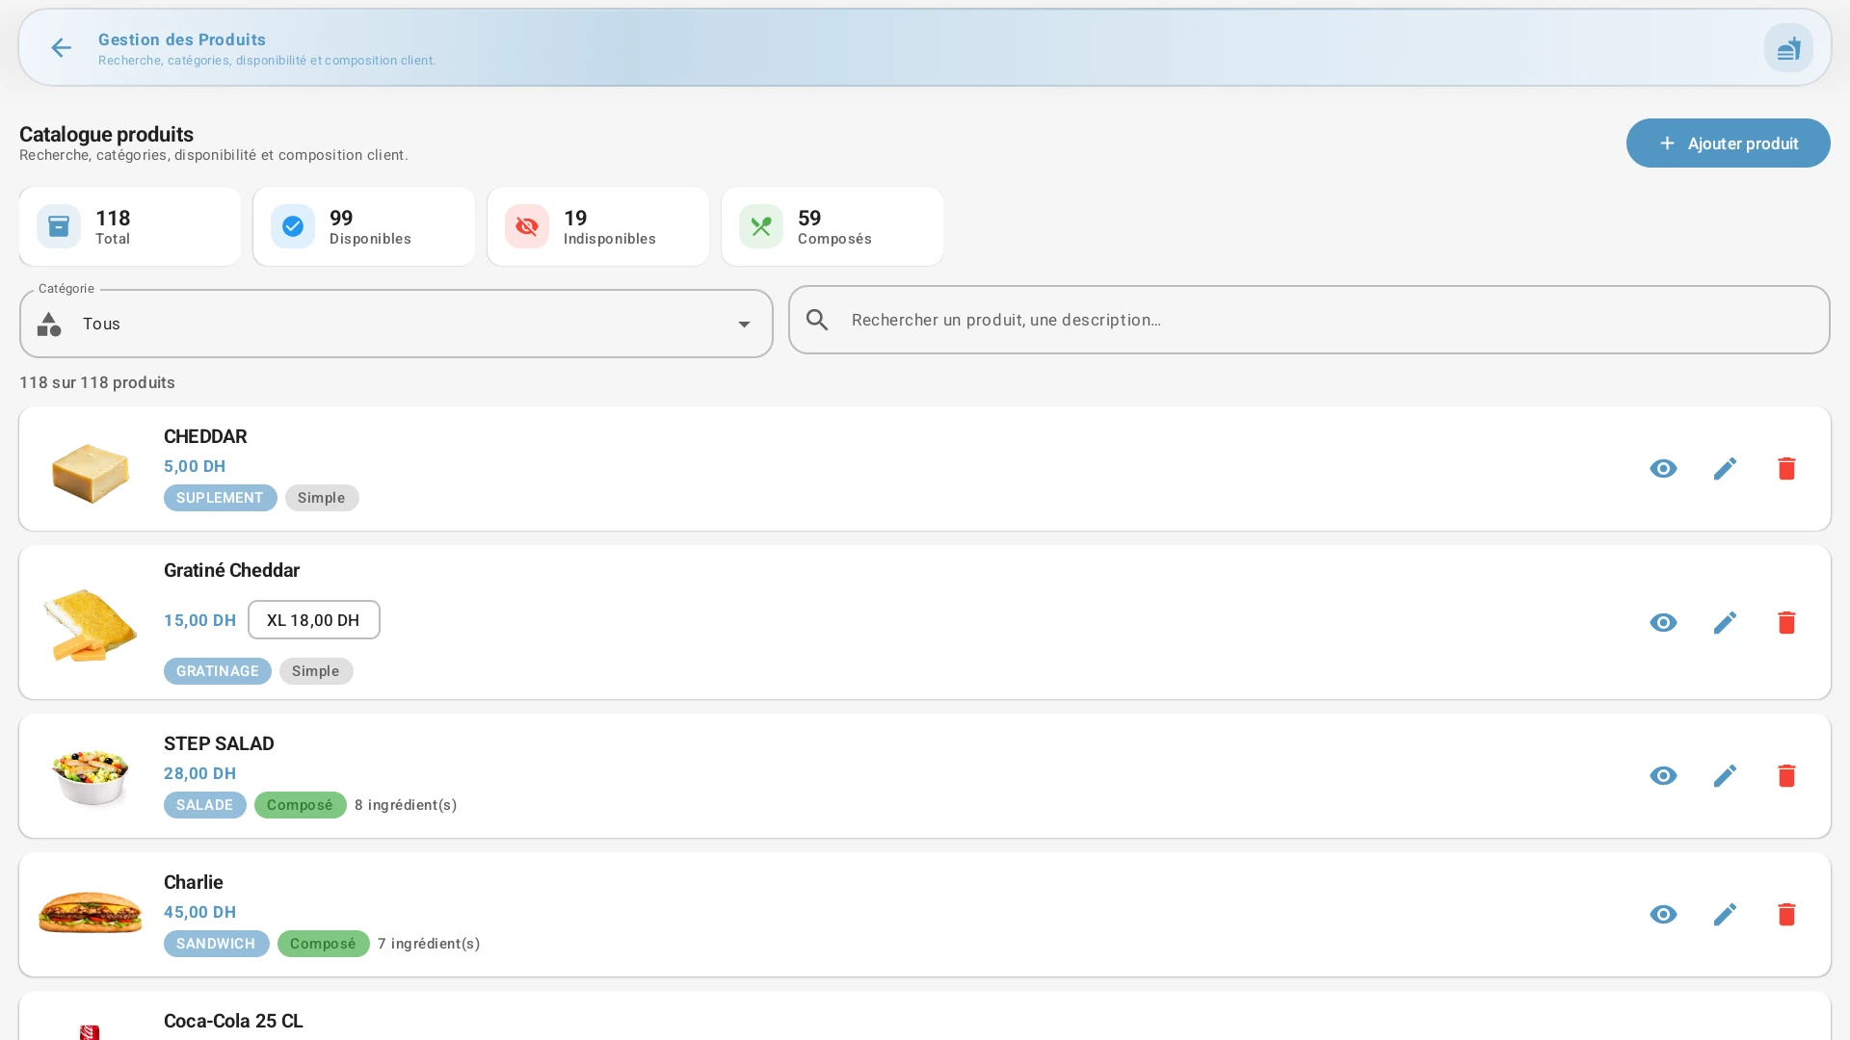The image size is (1850, 1040).
Task: Delete the STEP SALAD product
Action: 1786,776
